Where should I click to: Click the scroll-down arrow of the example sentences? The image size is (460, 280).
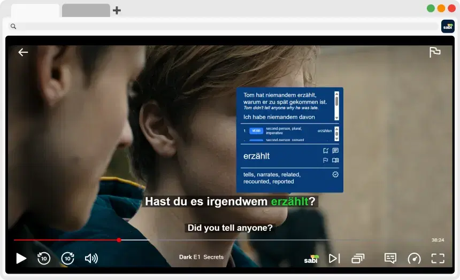(336, 118)
